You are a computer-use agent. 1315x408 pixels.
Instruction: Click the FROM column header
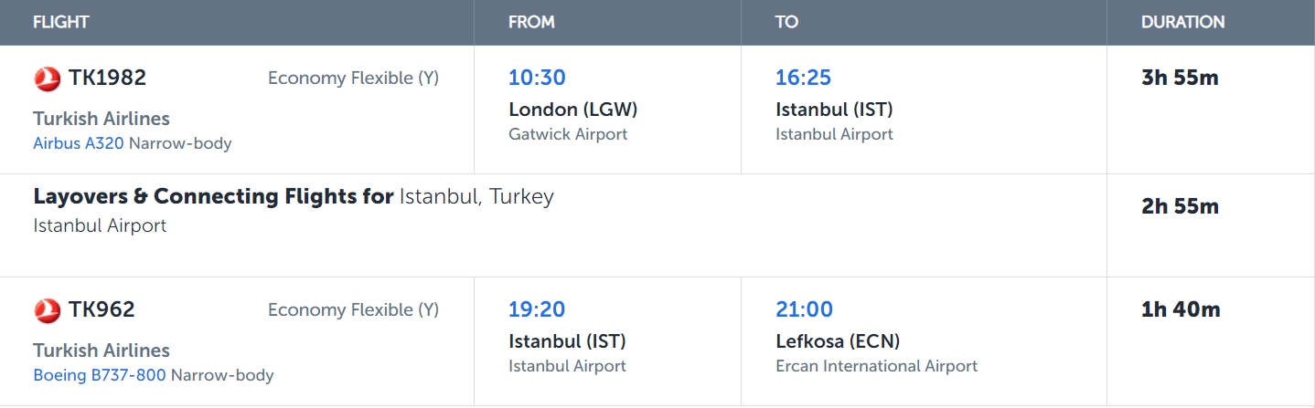tap(531, 22)
